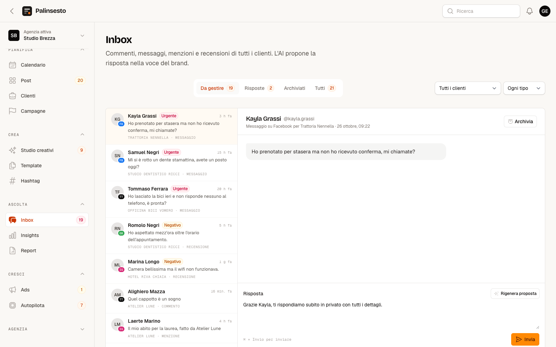The image size is (556, 347).
Task: Switch to Risposte tab
Action: (259, 88)
